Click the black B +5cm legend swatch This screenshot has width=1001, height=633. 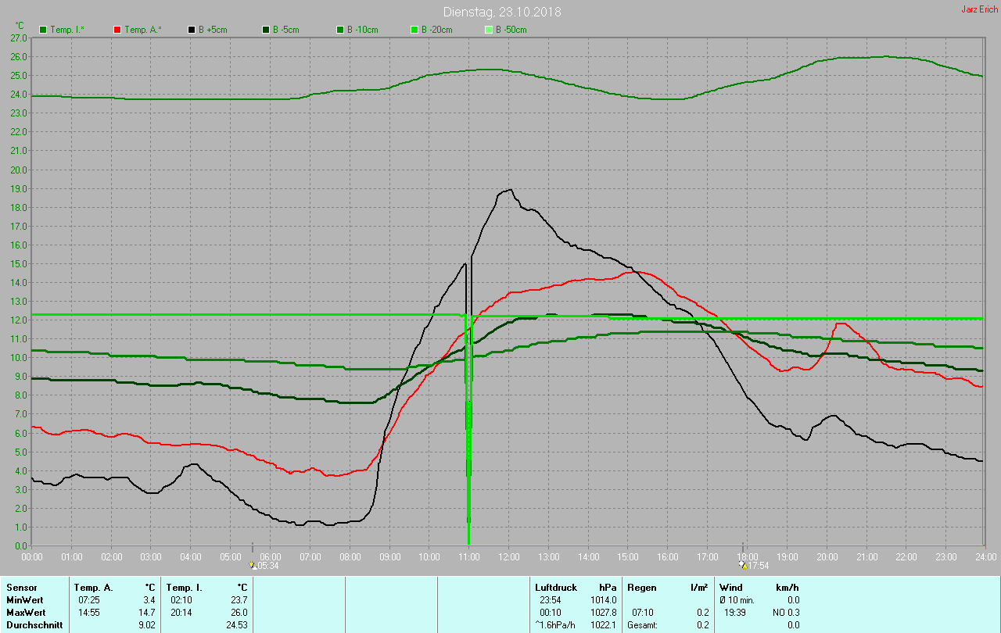point(192,30)
